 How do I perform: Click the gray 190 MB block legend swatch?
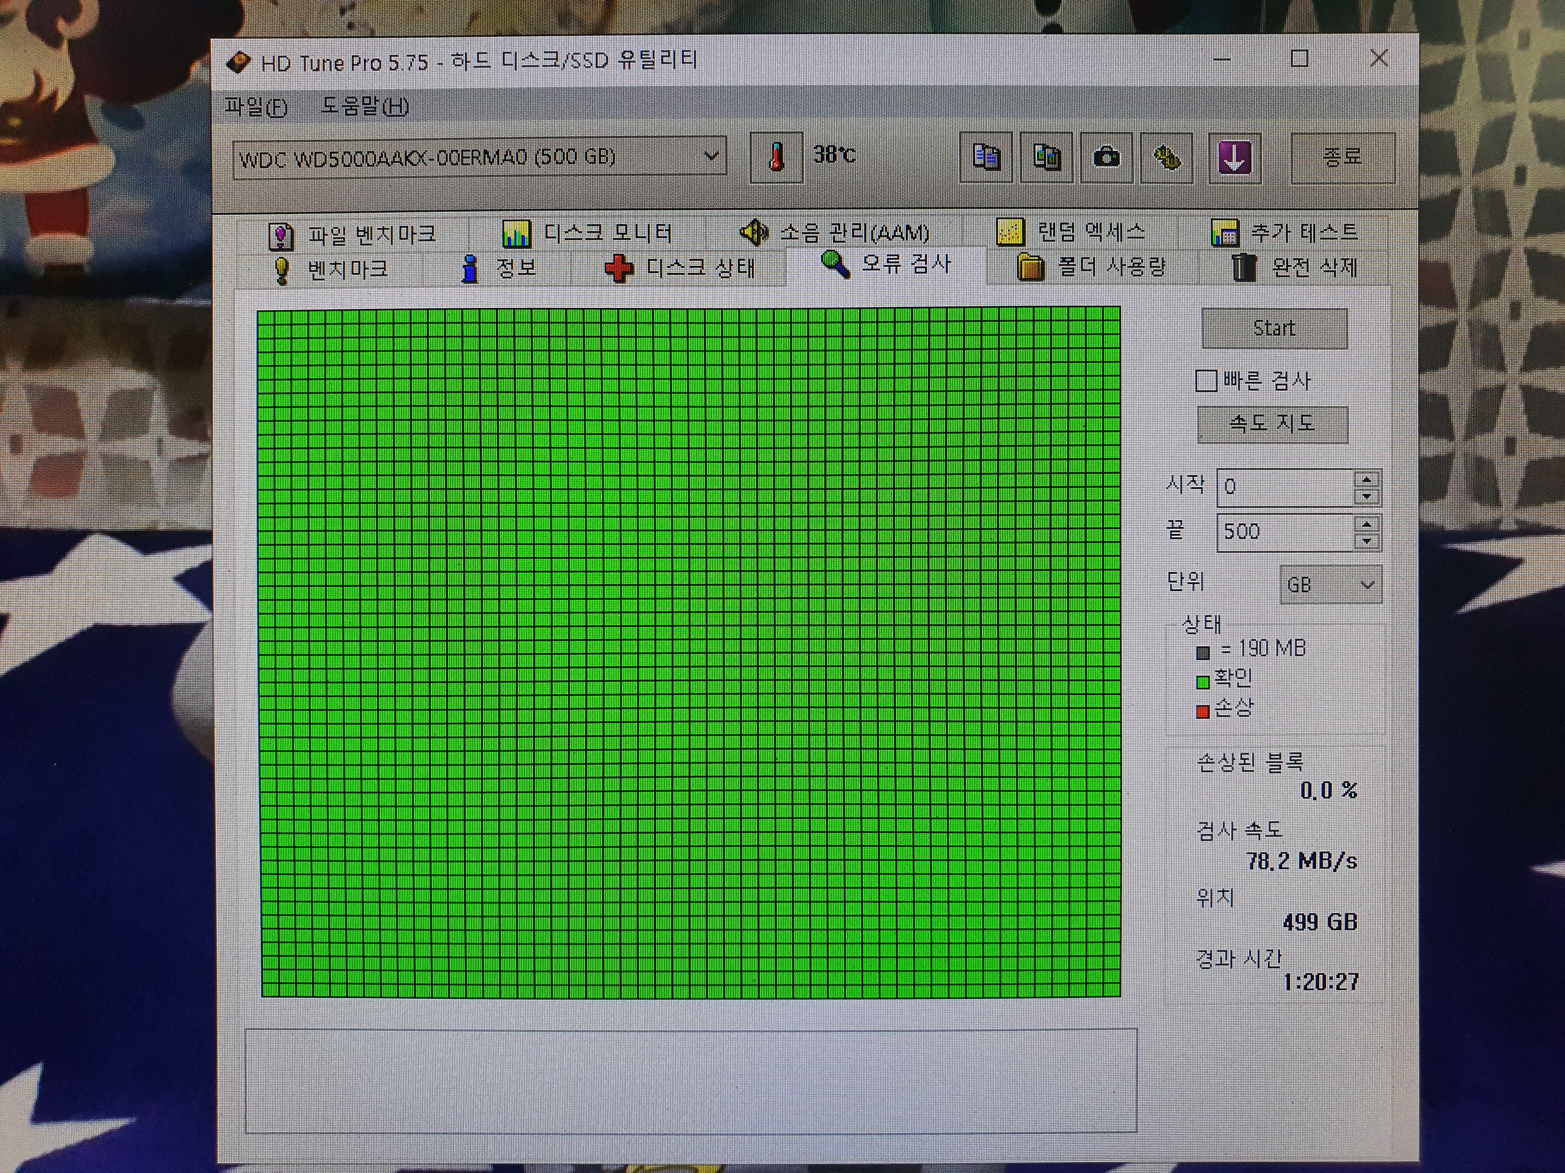point(1203,652)
